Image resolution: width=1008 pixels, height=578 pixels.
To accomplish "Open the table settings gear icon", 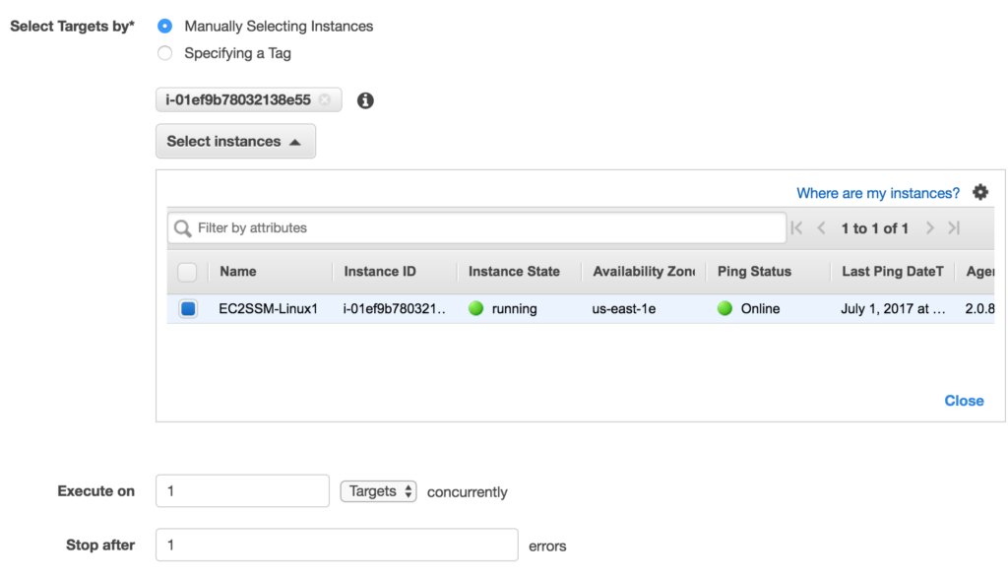I will [980, 193].
